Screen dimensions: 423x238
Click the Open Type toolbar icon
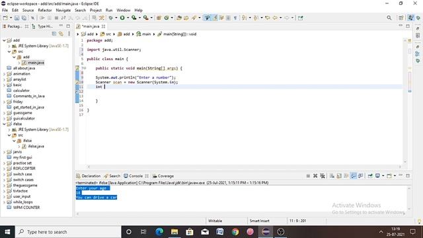[179, 18]
